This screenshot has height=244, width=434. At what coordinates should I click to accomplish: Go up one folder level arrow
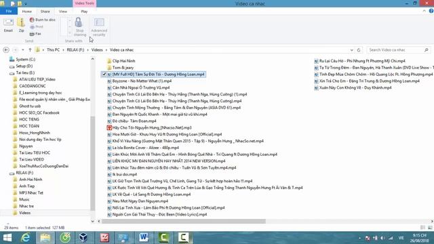tap(30, 49)
